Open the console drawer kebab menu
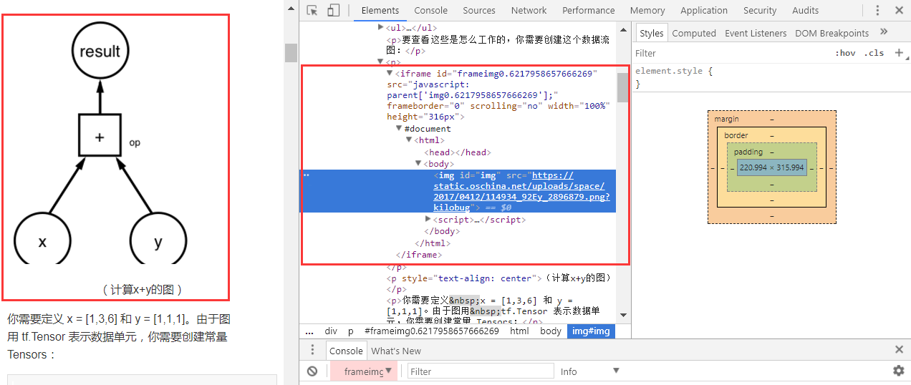The image size is (911, 385). [312, 350]
